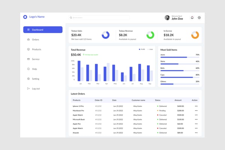Click the $18.2K escrow value
Image resolution: width=225 pixels, height=150 pixels.
click(169, 35)
